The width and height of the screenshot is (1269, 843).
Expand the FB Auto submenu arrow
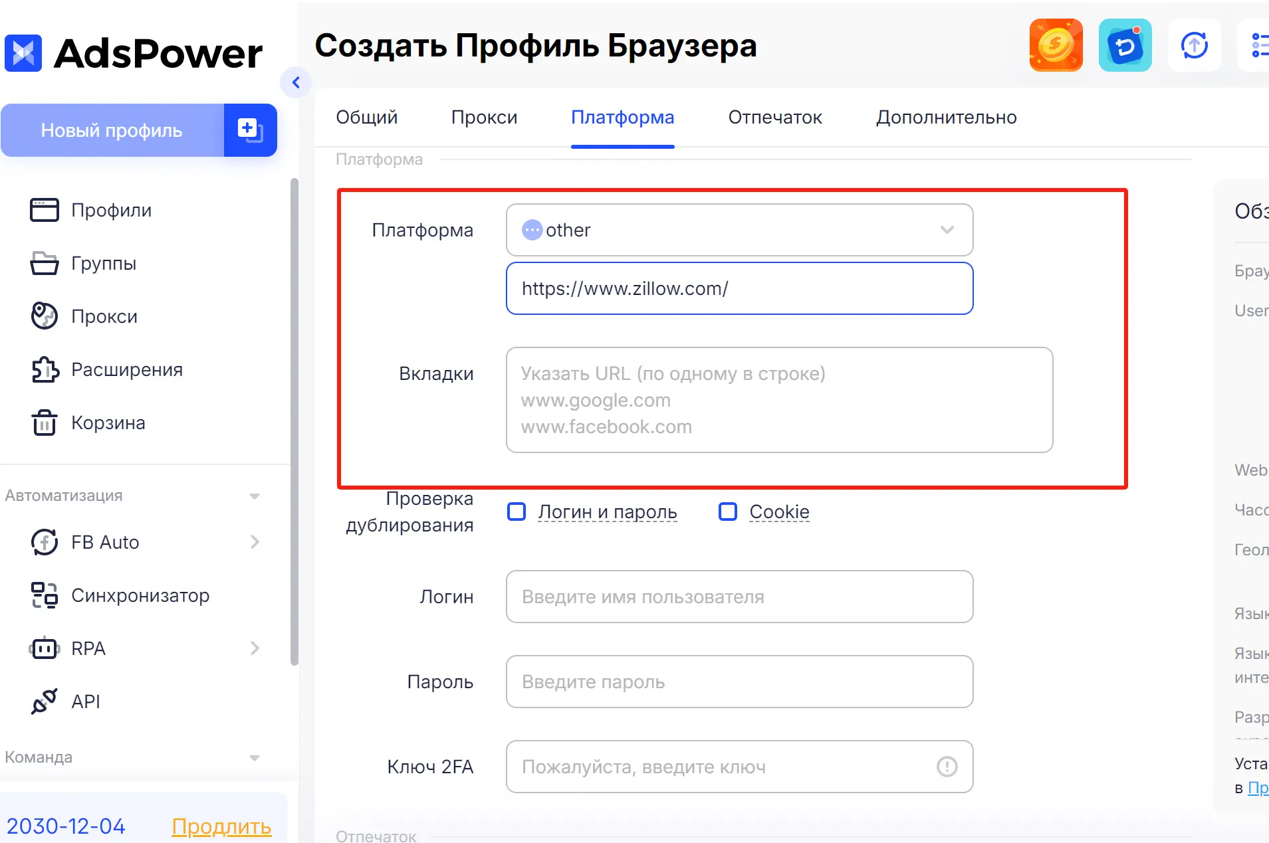pyautogui.click(x=255, y=542)
